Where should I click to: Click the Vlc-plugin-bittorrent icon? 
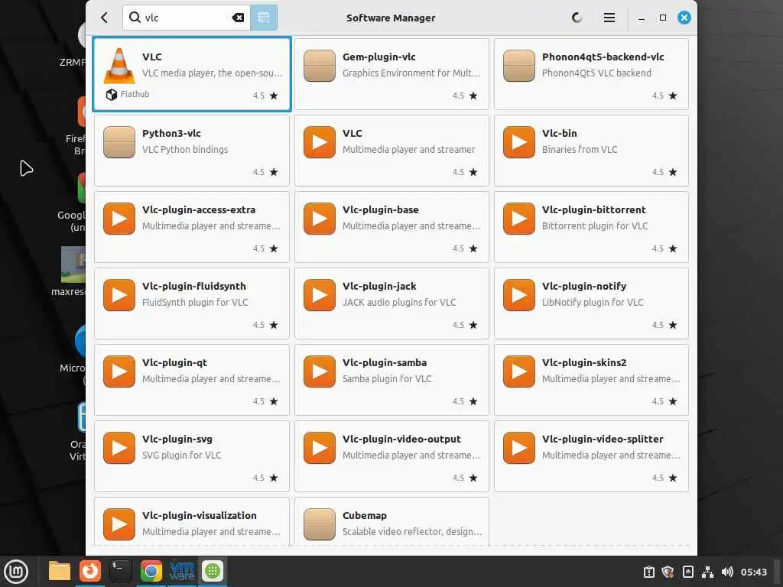tap(519, 218)
